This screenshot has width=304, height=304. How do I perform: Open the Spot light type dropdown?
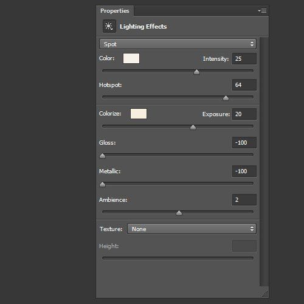tap(178, 44)
